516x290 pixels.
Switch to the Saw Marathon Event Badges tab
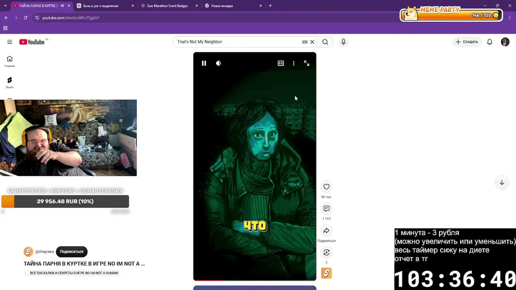tap(167, 6)
